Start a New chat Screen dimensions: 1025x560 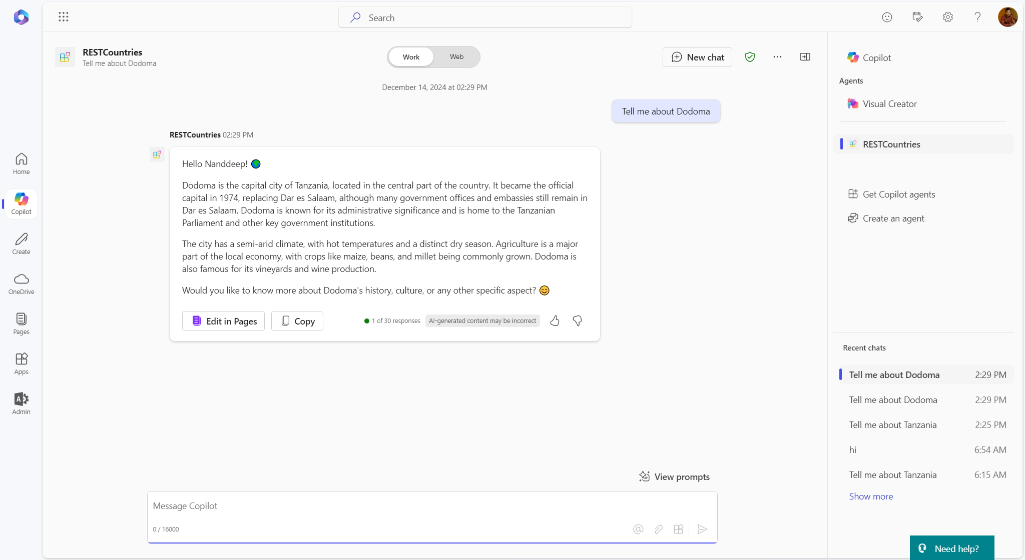697,57
